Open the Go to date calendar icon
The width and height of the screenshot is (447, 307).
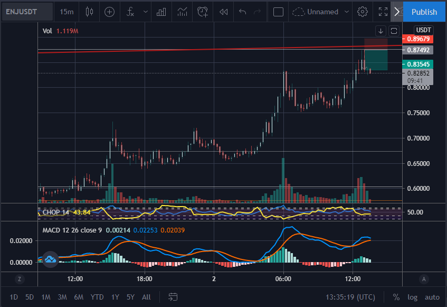[x=173, y=297]
